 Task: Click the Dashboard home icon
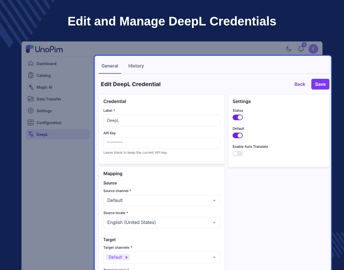pyautogui.click(x=31, y=63)
